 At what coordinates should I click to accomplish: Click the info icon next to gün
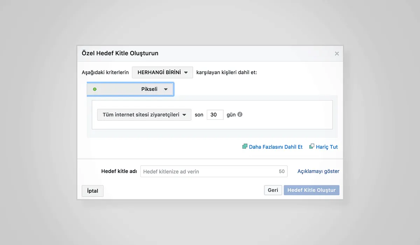[240, 114]
